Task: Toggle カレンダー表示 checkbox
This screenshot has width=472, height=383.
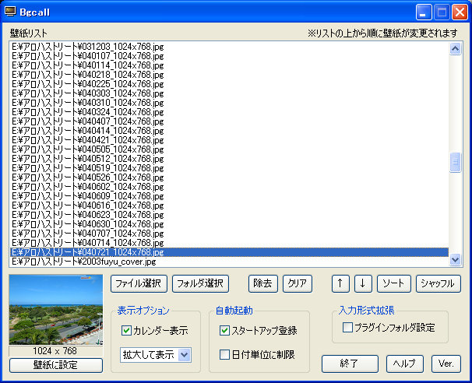Action: tap(126, 330)
